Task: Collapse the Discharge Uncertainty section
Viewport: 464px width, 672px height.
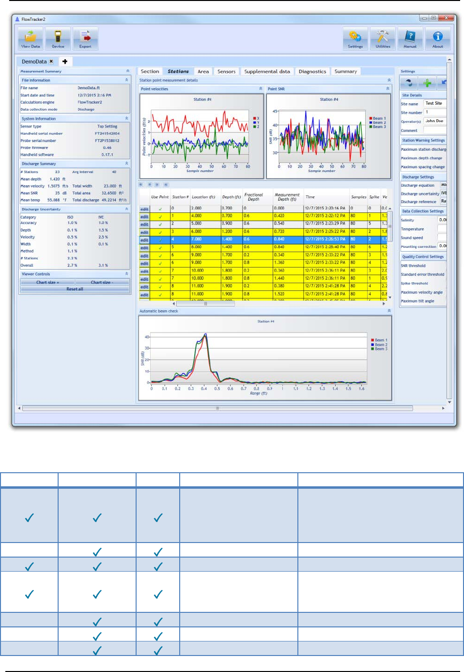Action: tap(126, 209)
